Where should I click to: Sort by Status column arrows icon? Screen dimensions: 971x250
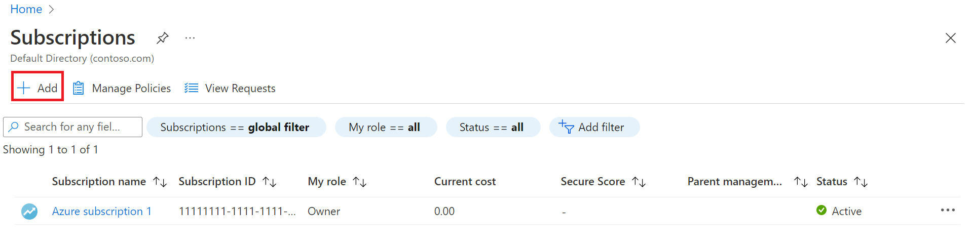pyautogui.click(x=861, y=182)
